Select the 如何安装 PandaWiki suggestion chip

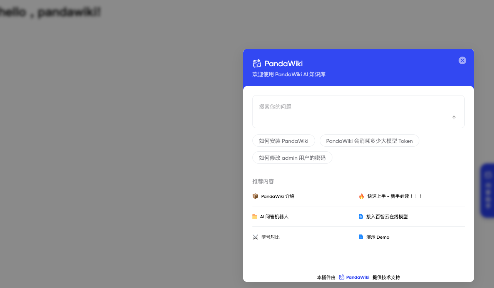[284, 141]
